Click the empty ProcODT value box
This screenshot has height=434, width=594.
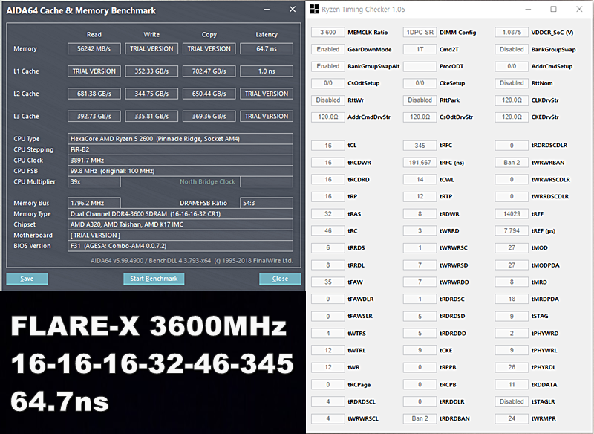click(420, 66)
